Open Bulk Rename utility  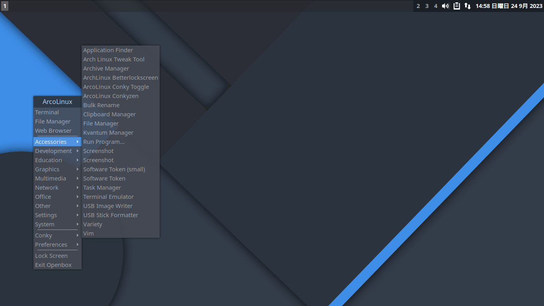tap(121, 105)
